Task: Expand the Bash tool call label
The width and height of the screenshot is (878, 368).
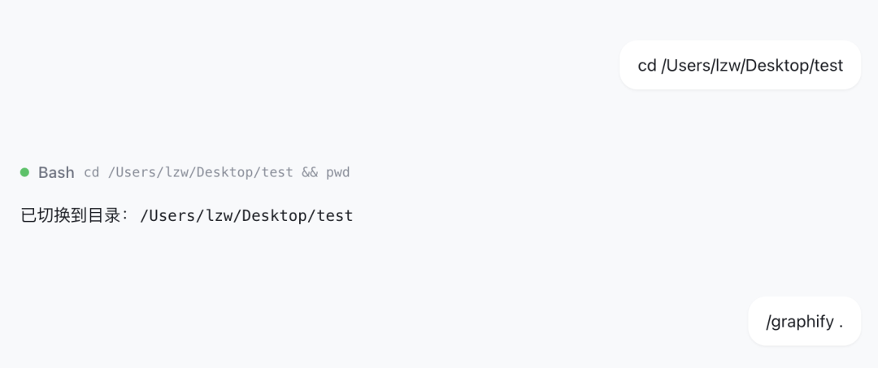Action: pos(56,172)
